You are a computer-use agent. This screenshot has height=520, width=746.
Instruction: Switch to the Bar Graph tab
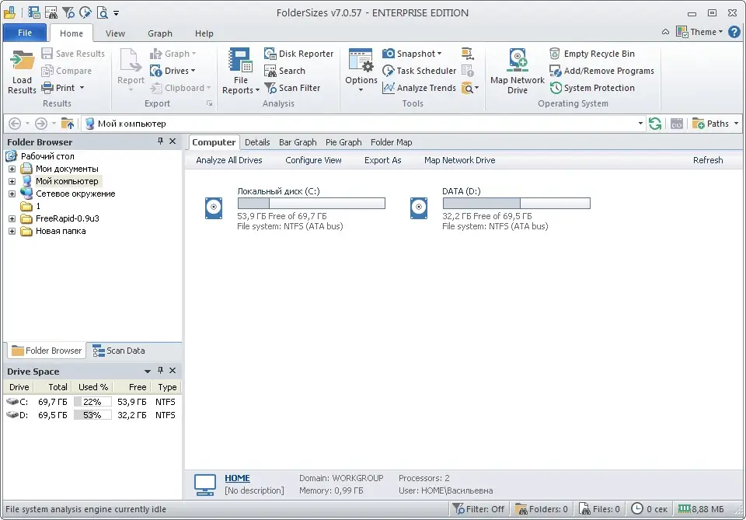pos(298,142)
